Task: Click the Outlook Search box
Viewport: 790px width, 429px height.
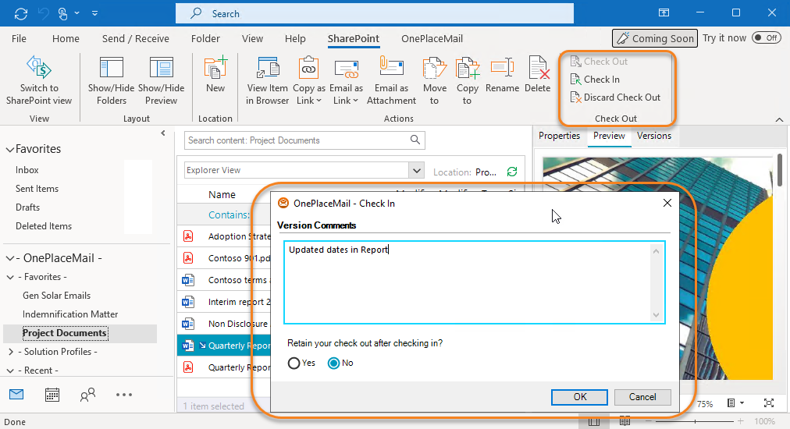Action: point(375,13)
